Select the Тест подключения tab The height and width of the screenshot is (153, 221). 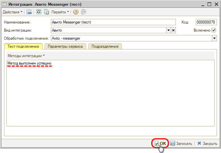[x=23, y=46]
